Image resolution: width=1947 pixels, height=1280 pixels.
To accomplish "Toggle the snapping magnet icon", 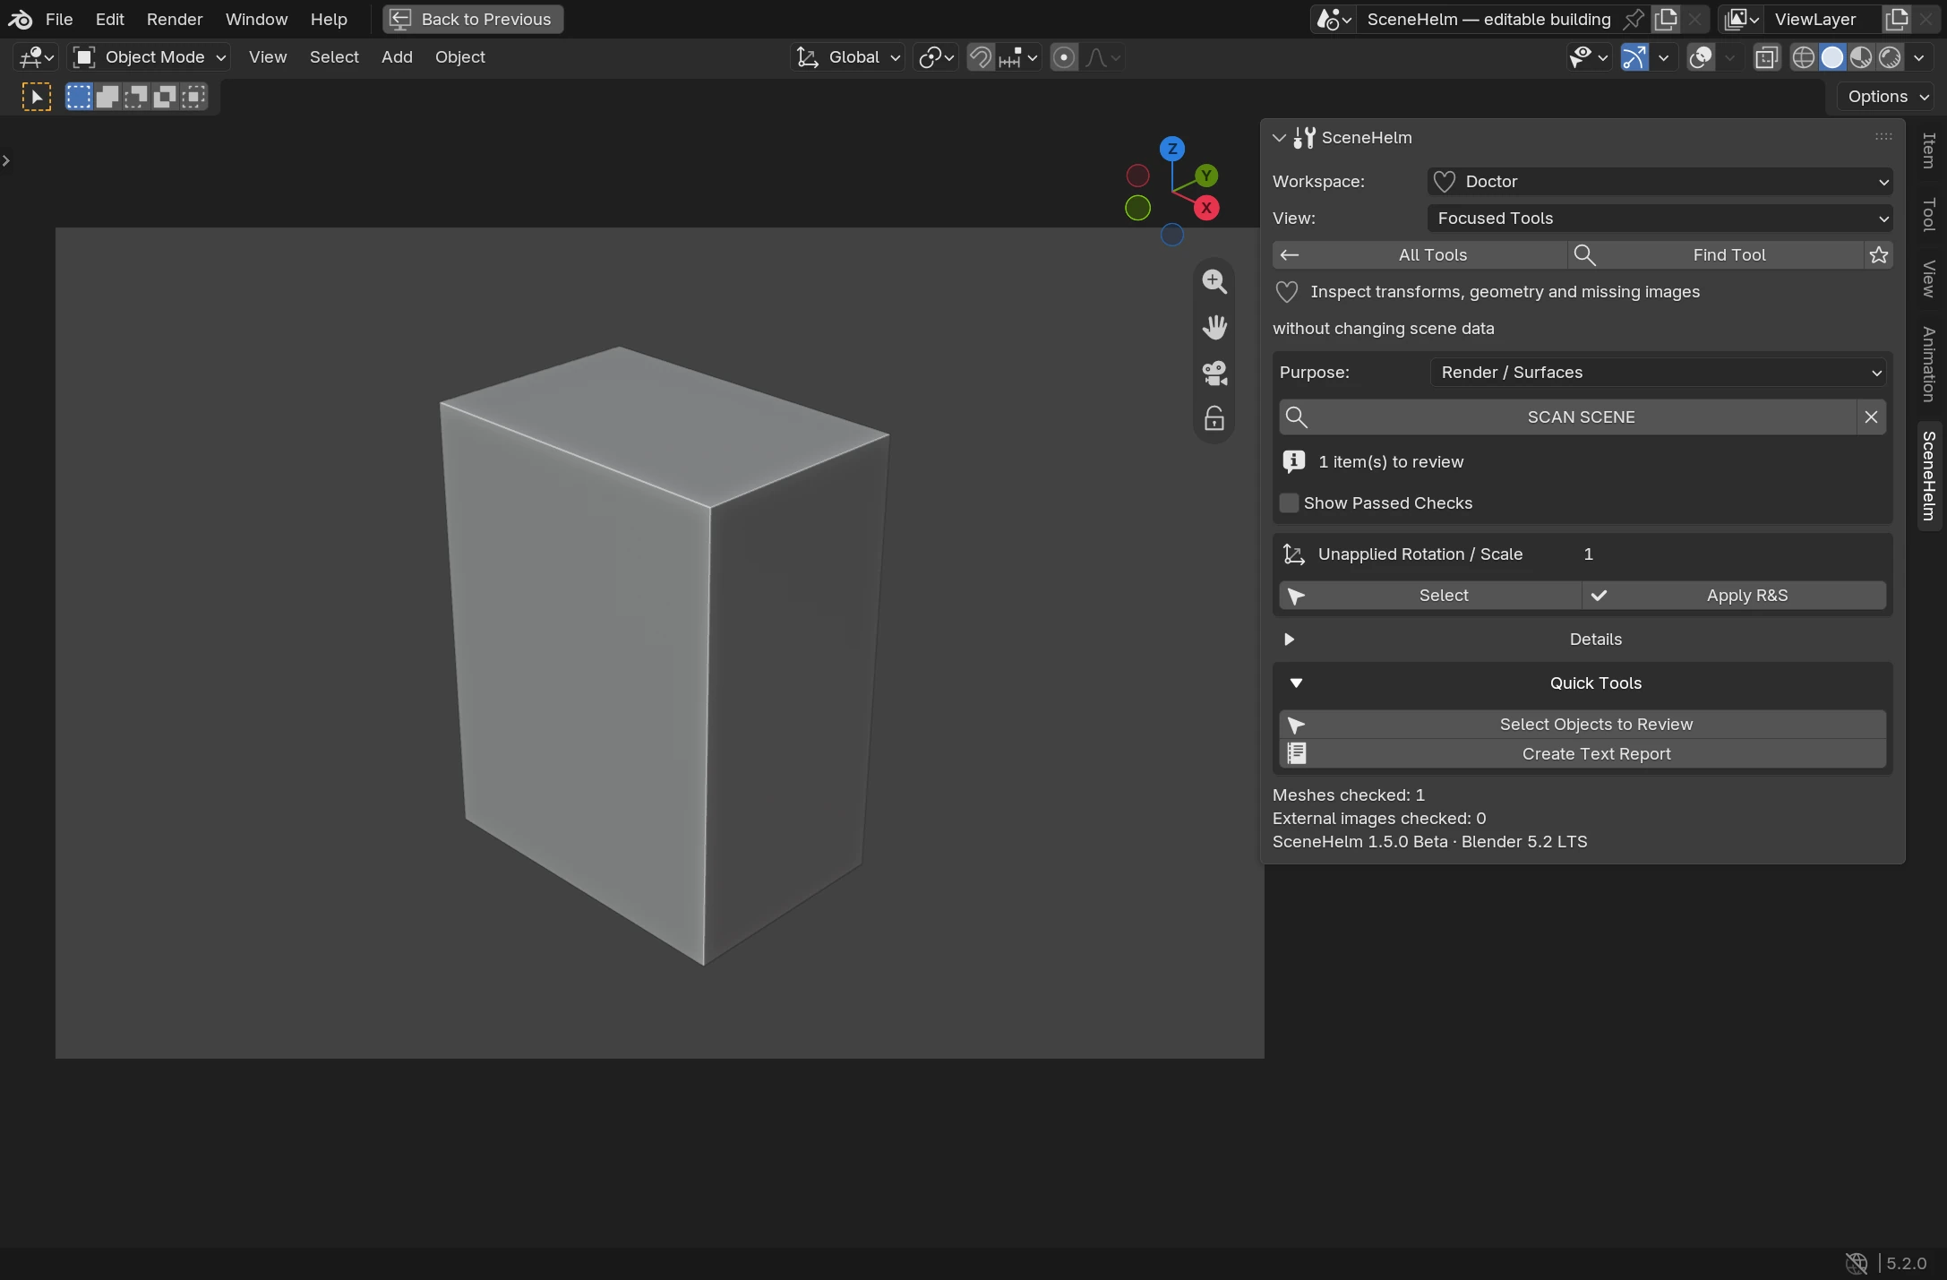I will 981,57.
